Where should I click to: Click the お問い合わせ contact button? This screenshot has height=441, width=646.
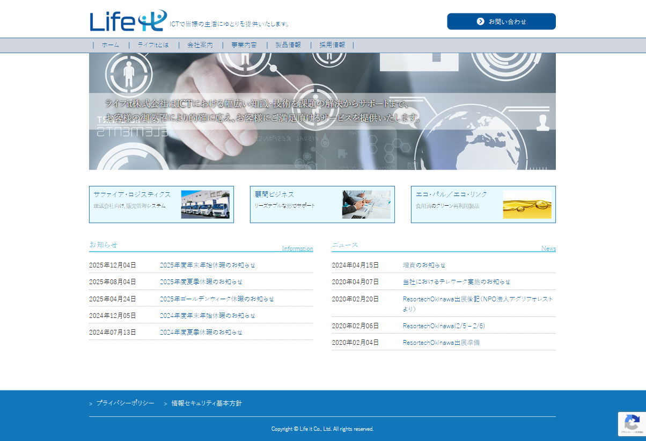(501, 21)
